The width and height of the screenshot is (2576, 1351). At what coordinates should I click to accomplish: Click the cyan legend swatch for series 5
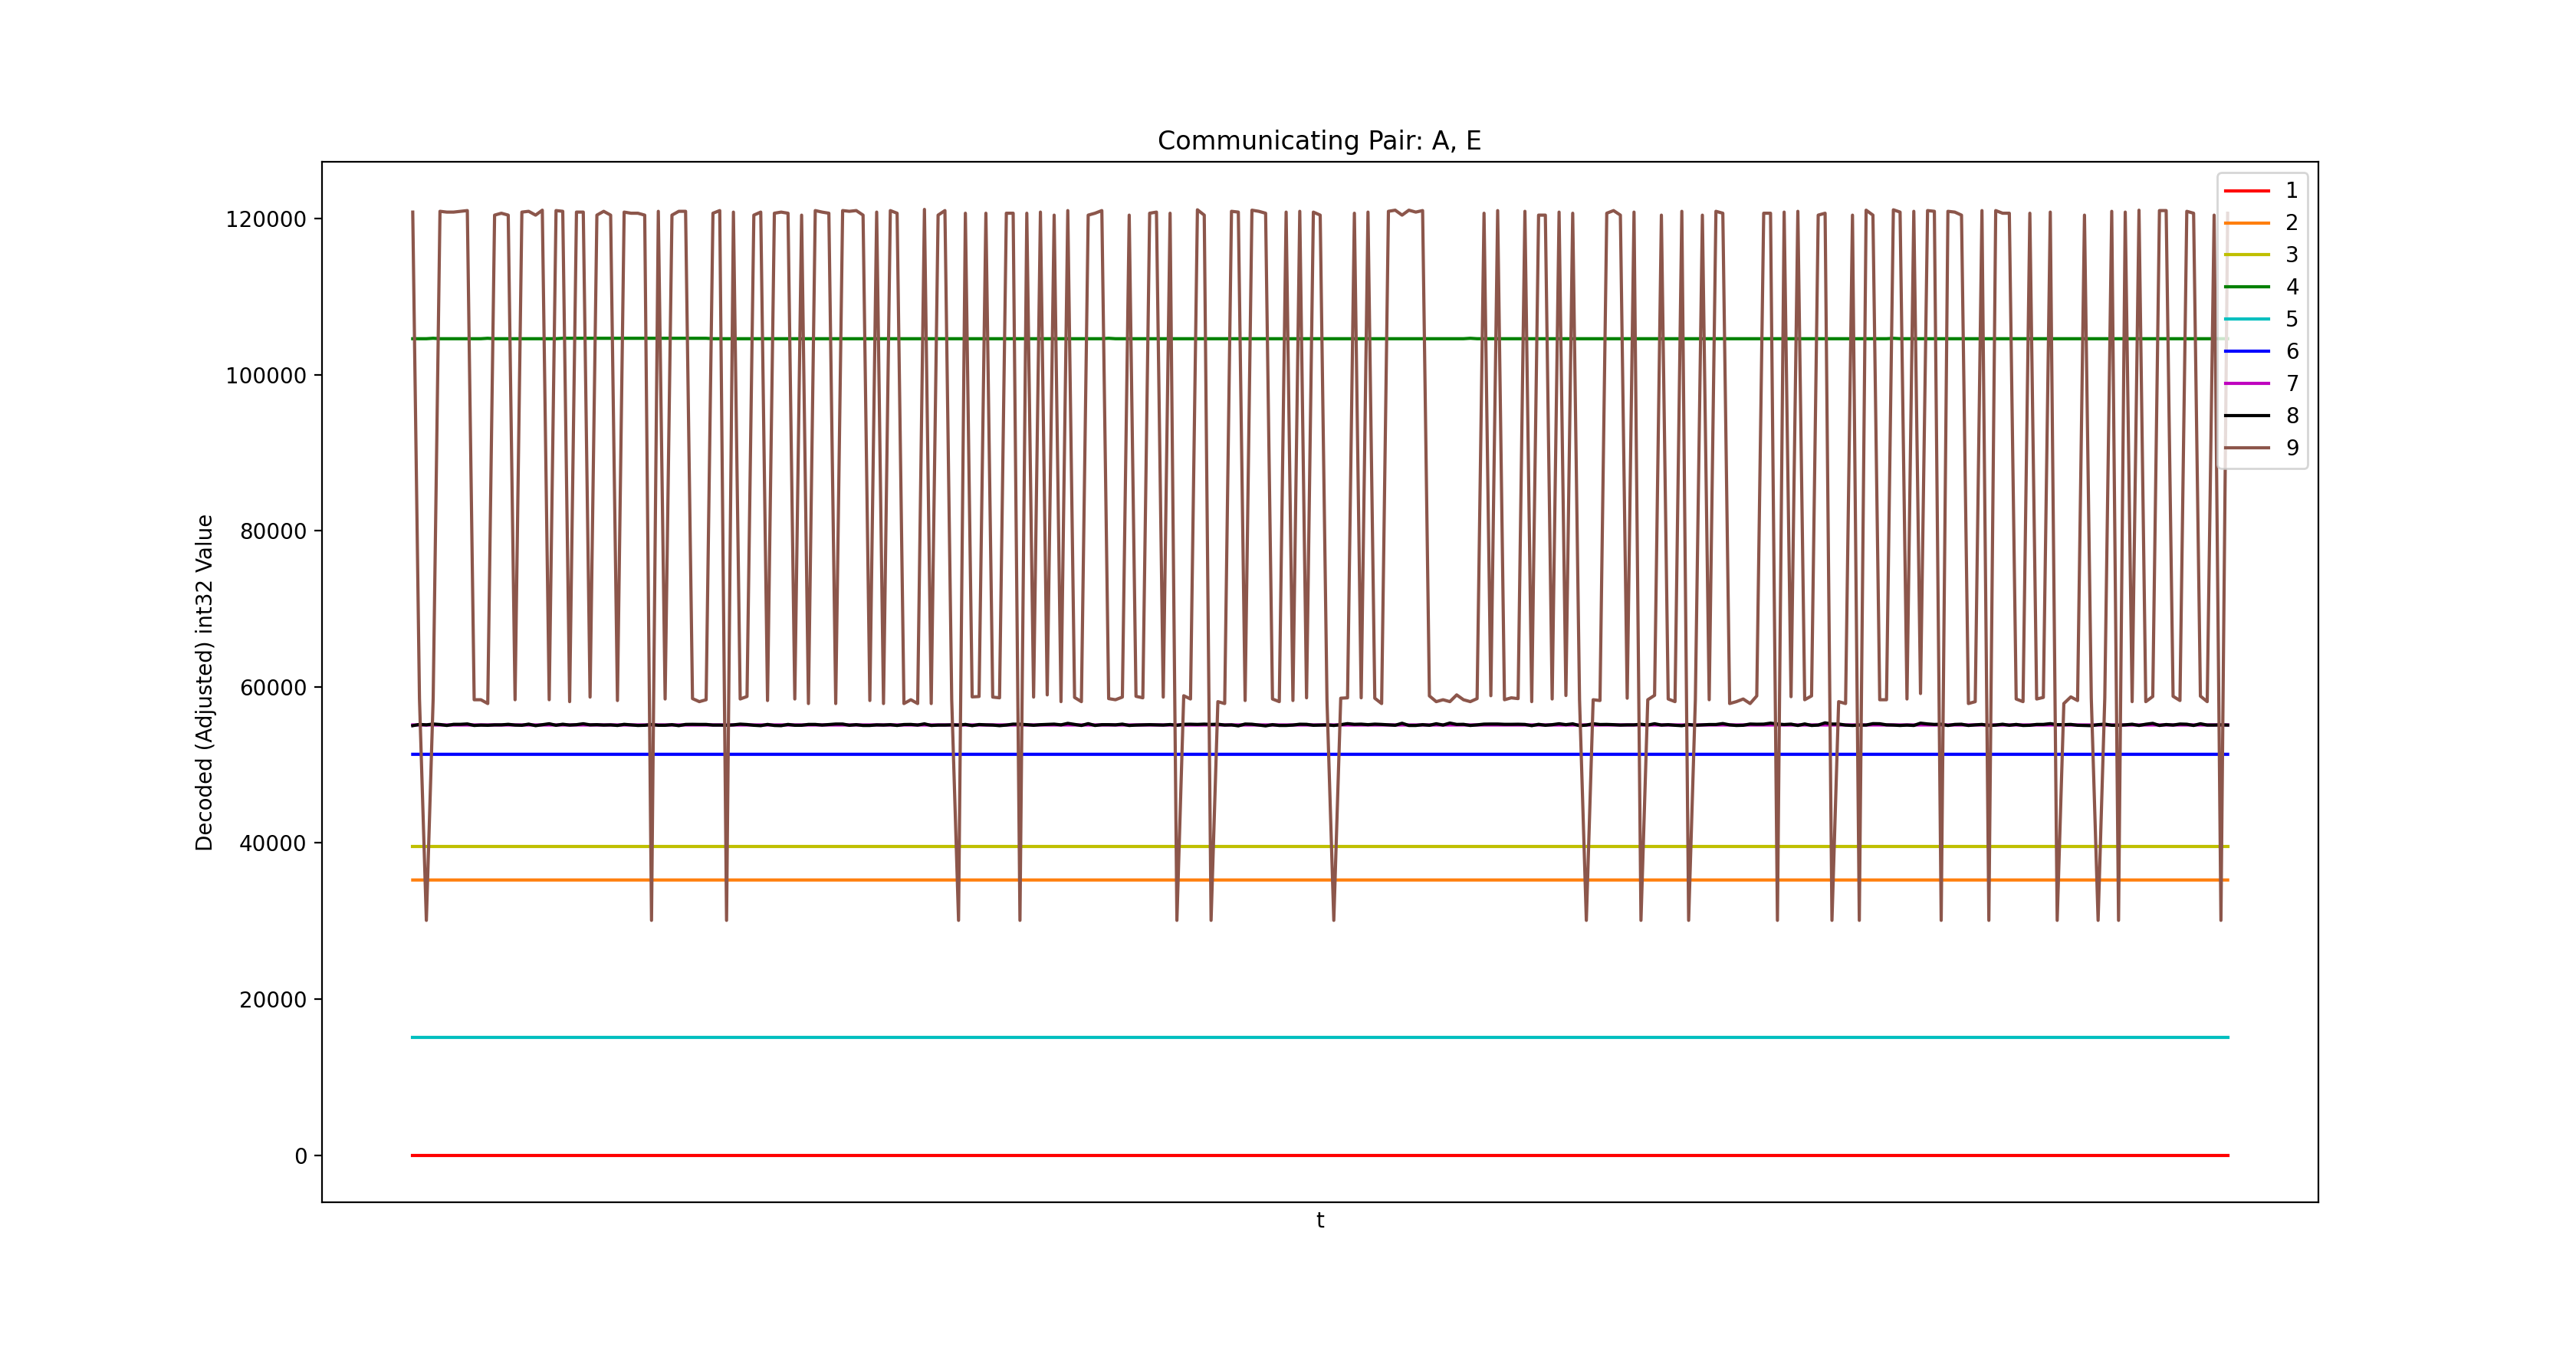point(2246,319)
